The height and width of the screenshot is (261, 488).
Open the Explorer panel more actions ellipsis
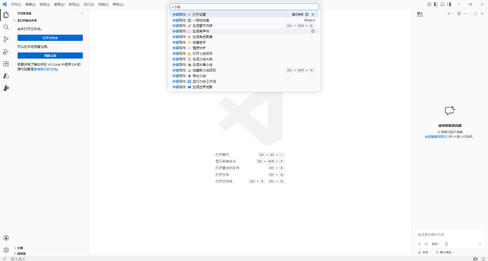pos(82,13)
